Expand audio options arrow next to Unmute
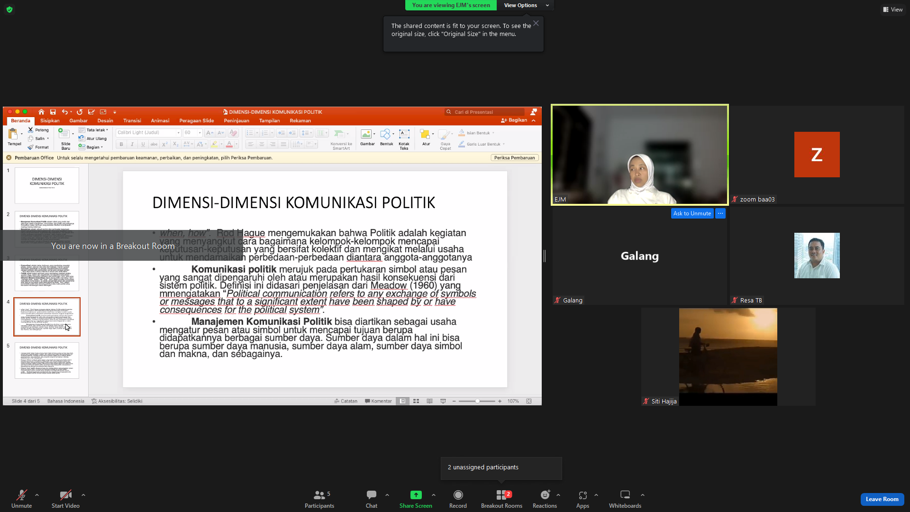The height and width of the screenshot is (512, 910). (x=37, y=495)
